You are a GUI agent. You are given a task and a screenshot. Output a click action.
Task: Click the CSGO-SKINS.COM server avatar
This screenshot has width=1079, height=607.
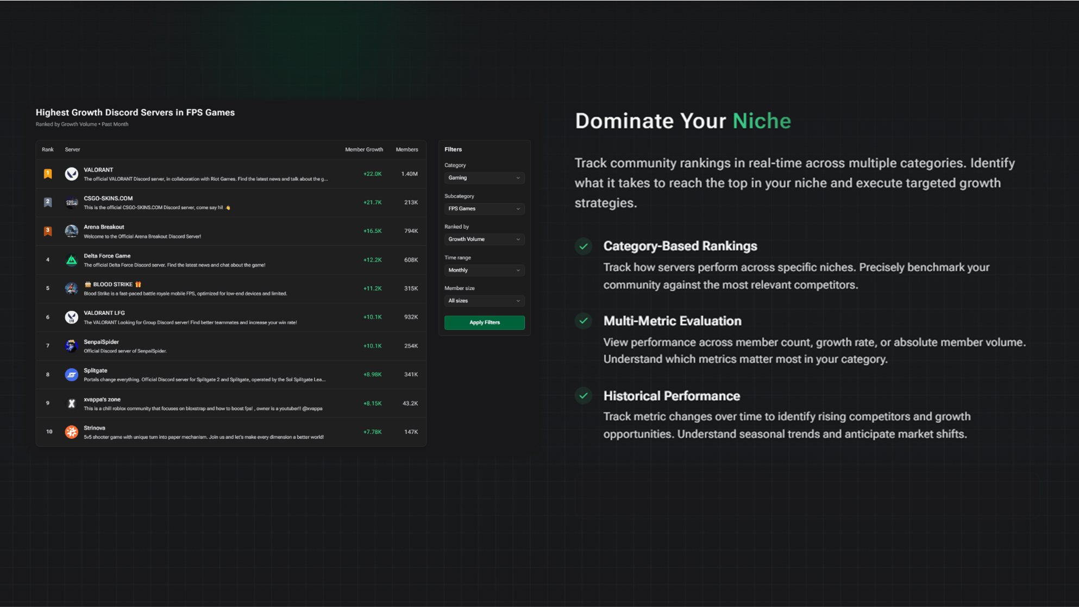(71, 203)
